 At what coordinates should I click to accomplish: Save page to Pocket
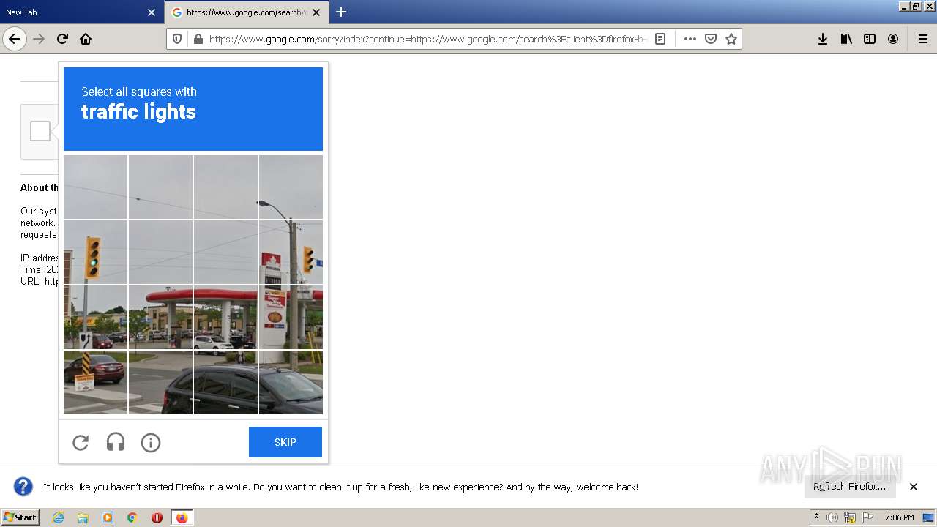tap(710, 39)
